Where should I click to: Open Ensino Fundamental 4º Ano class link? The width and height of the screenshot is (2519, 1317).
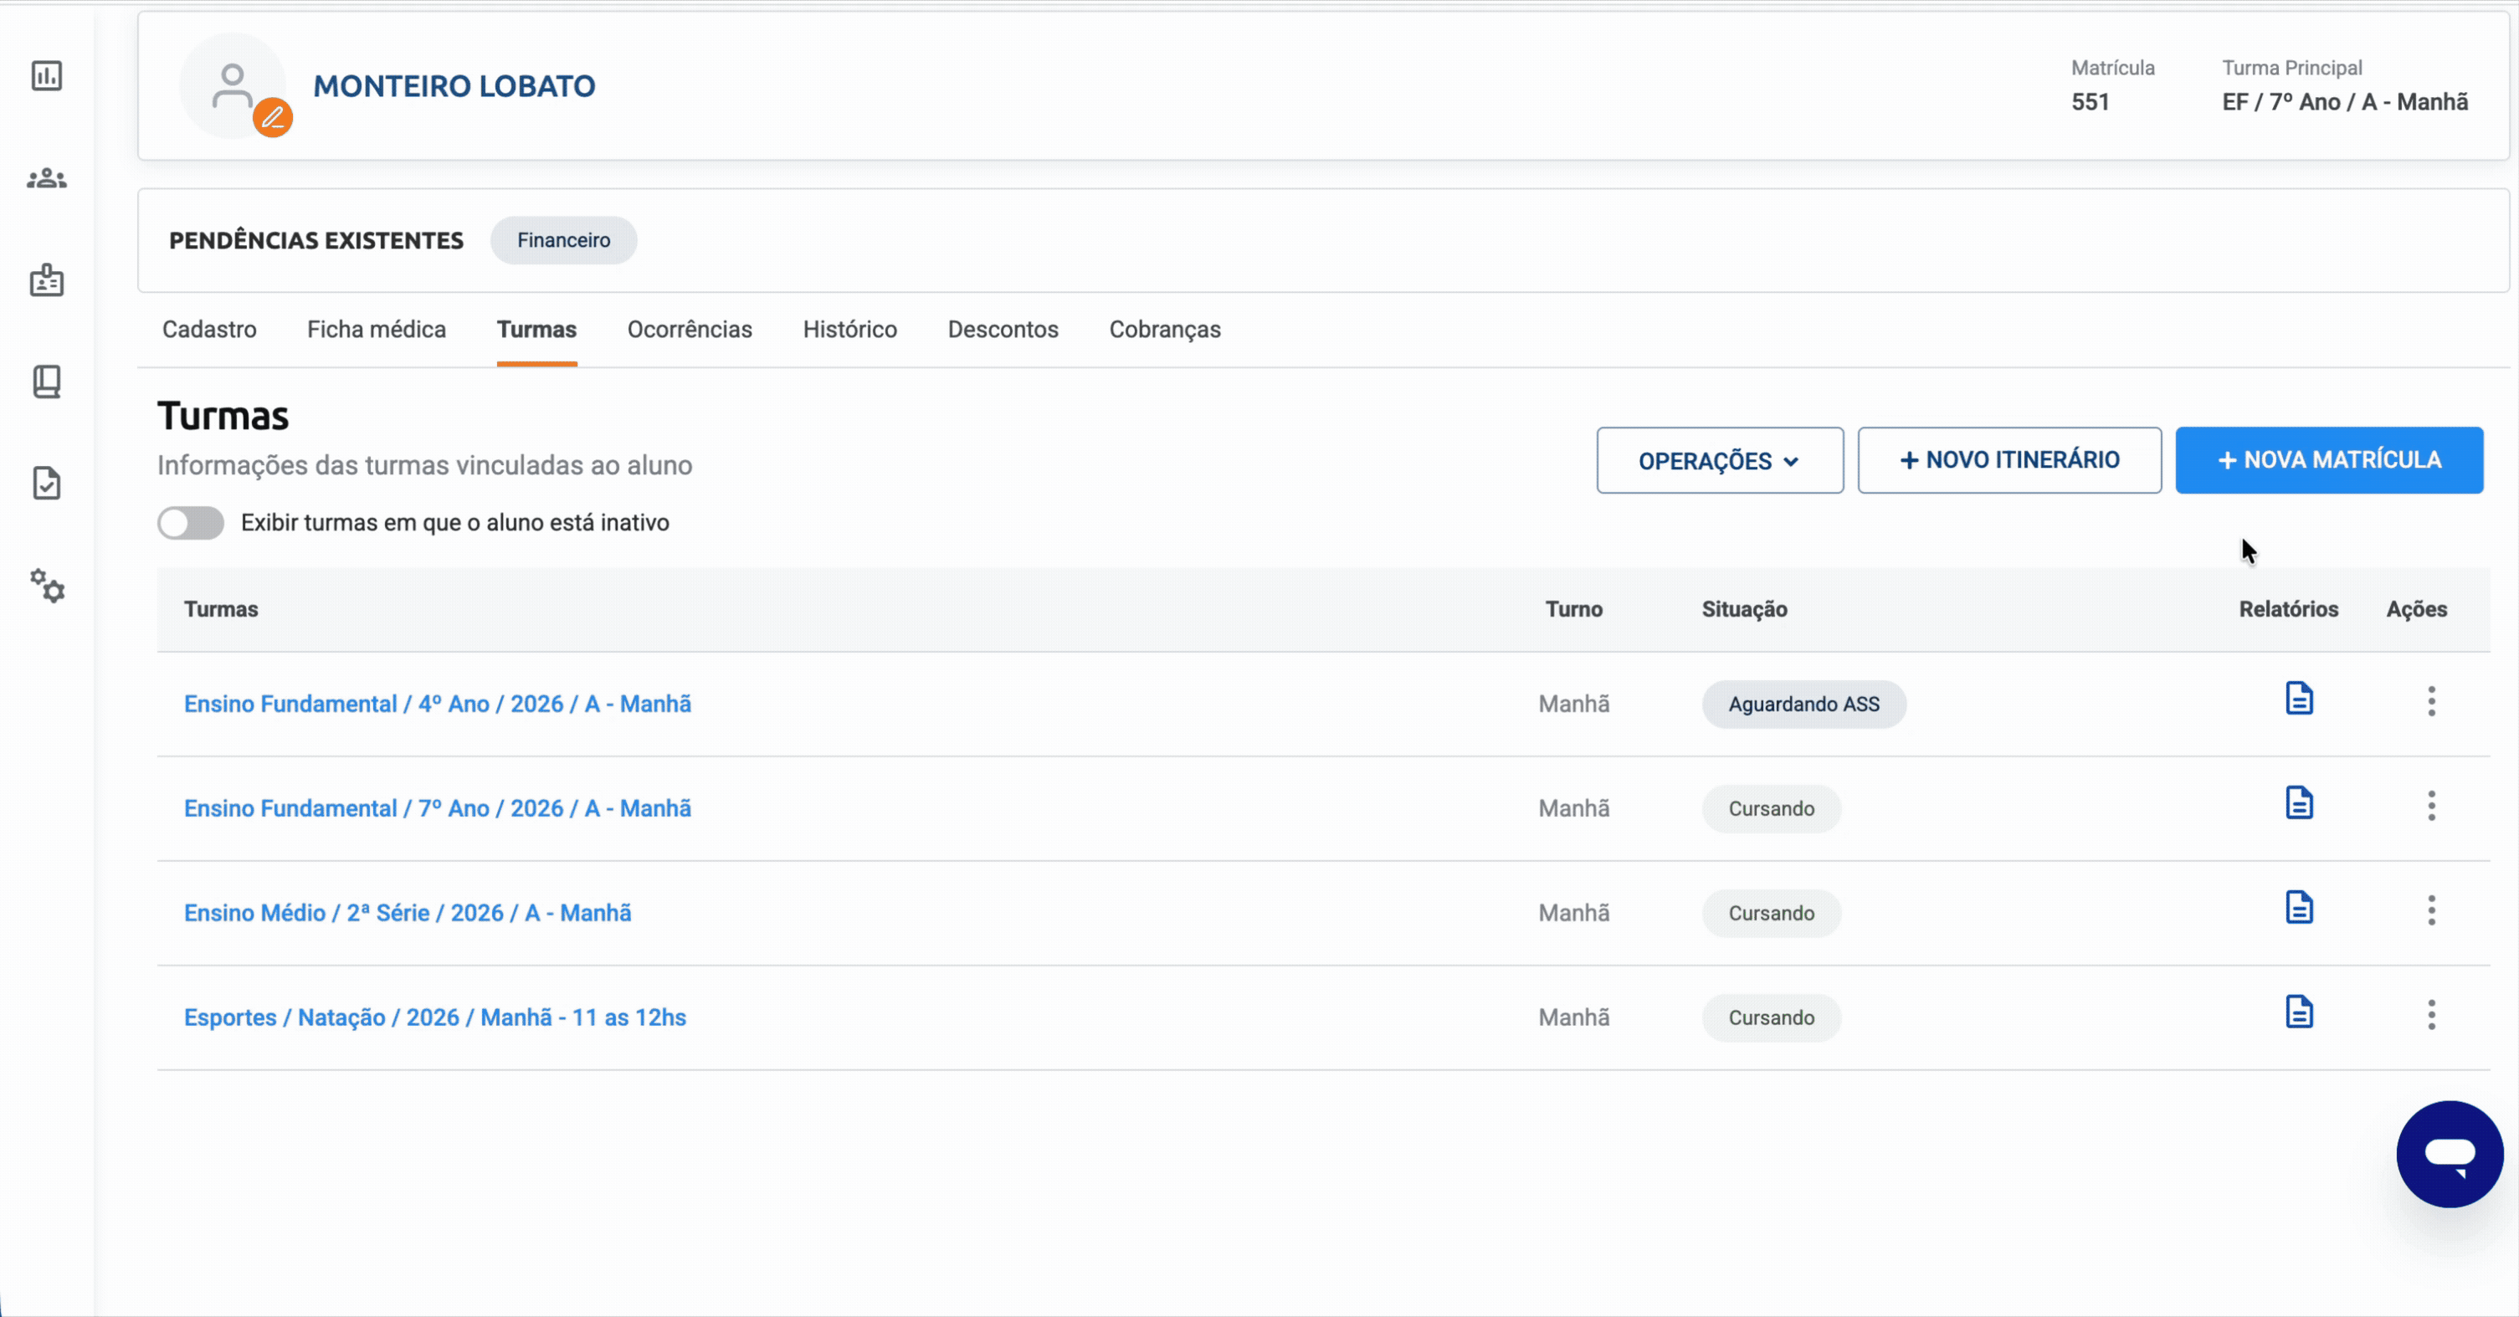[437, 704]
